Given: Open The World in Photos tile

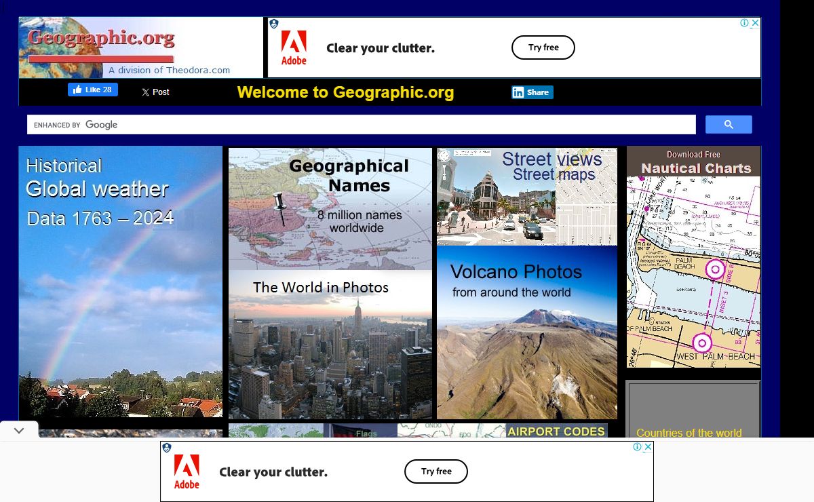Looking at the screenshot, I should point(330,345).
